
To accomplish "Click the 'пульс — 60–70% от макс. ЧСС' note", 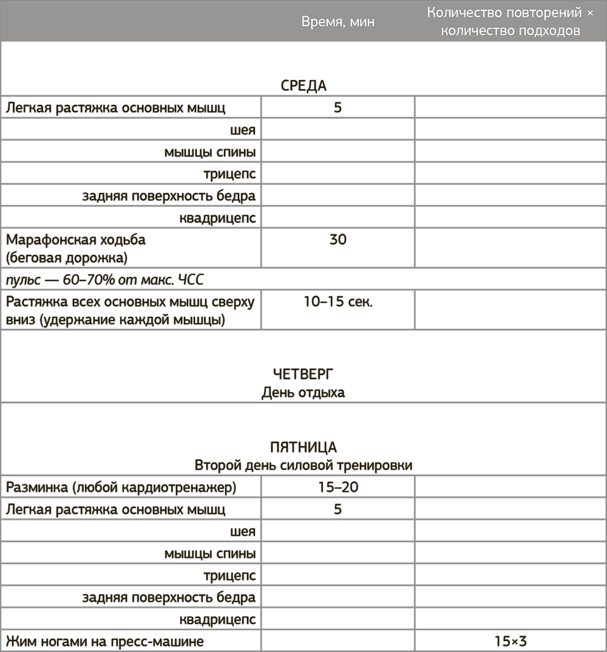I will coord(105,280).
